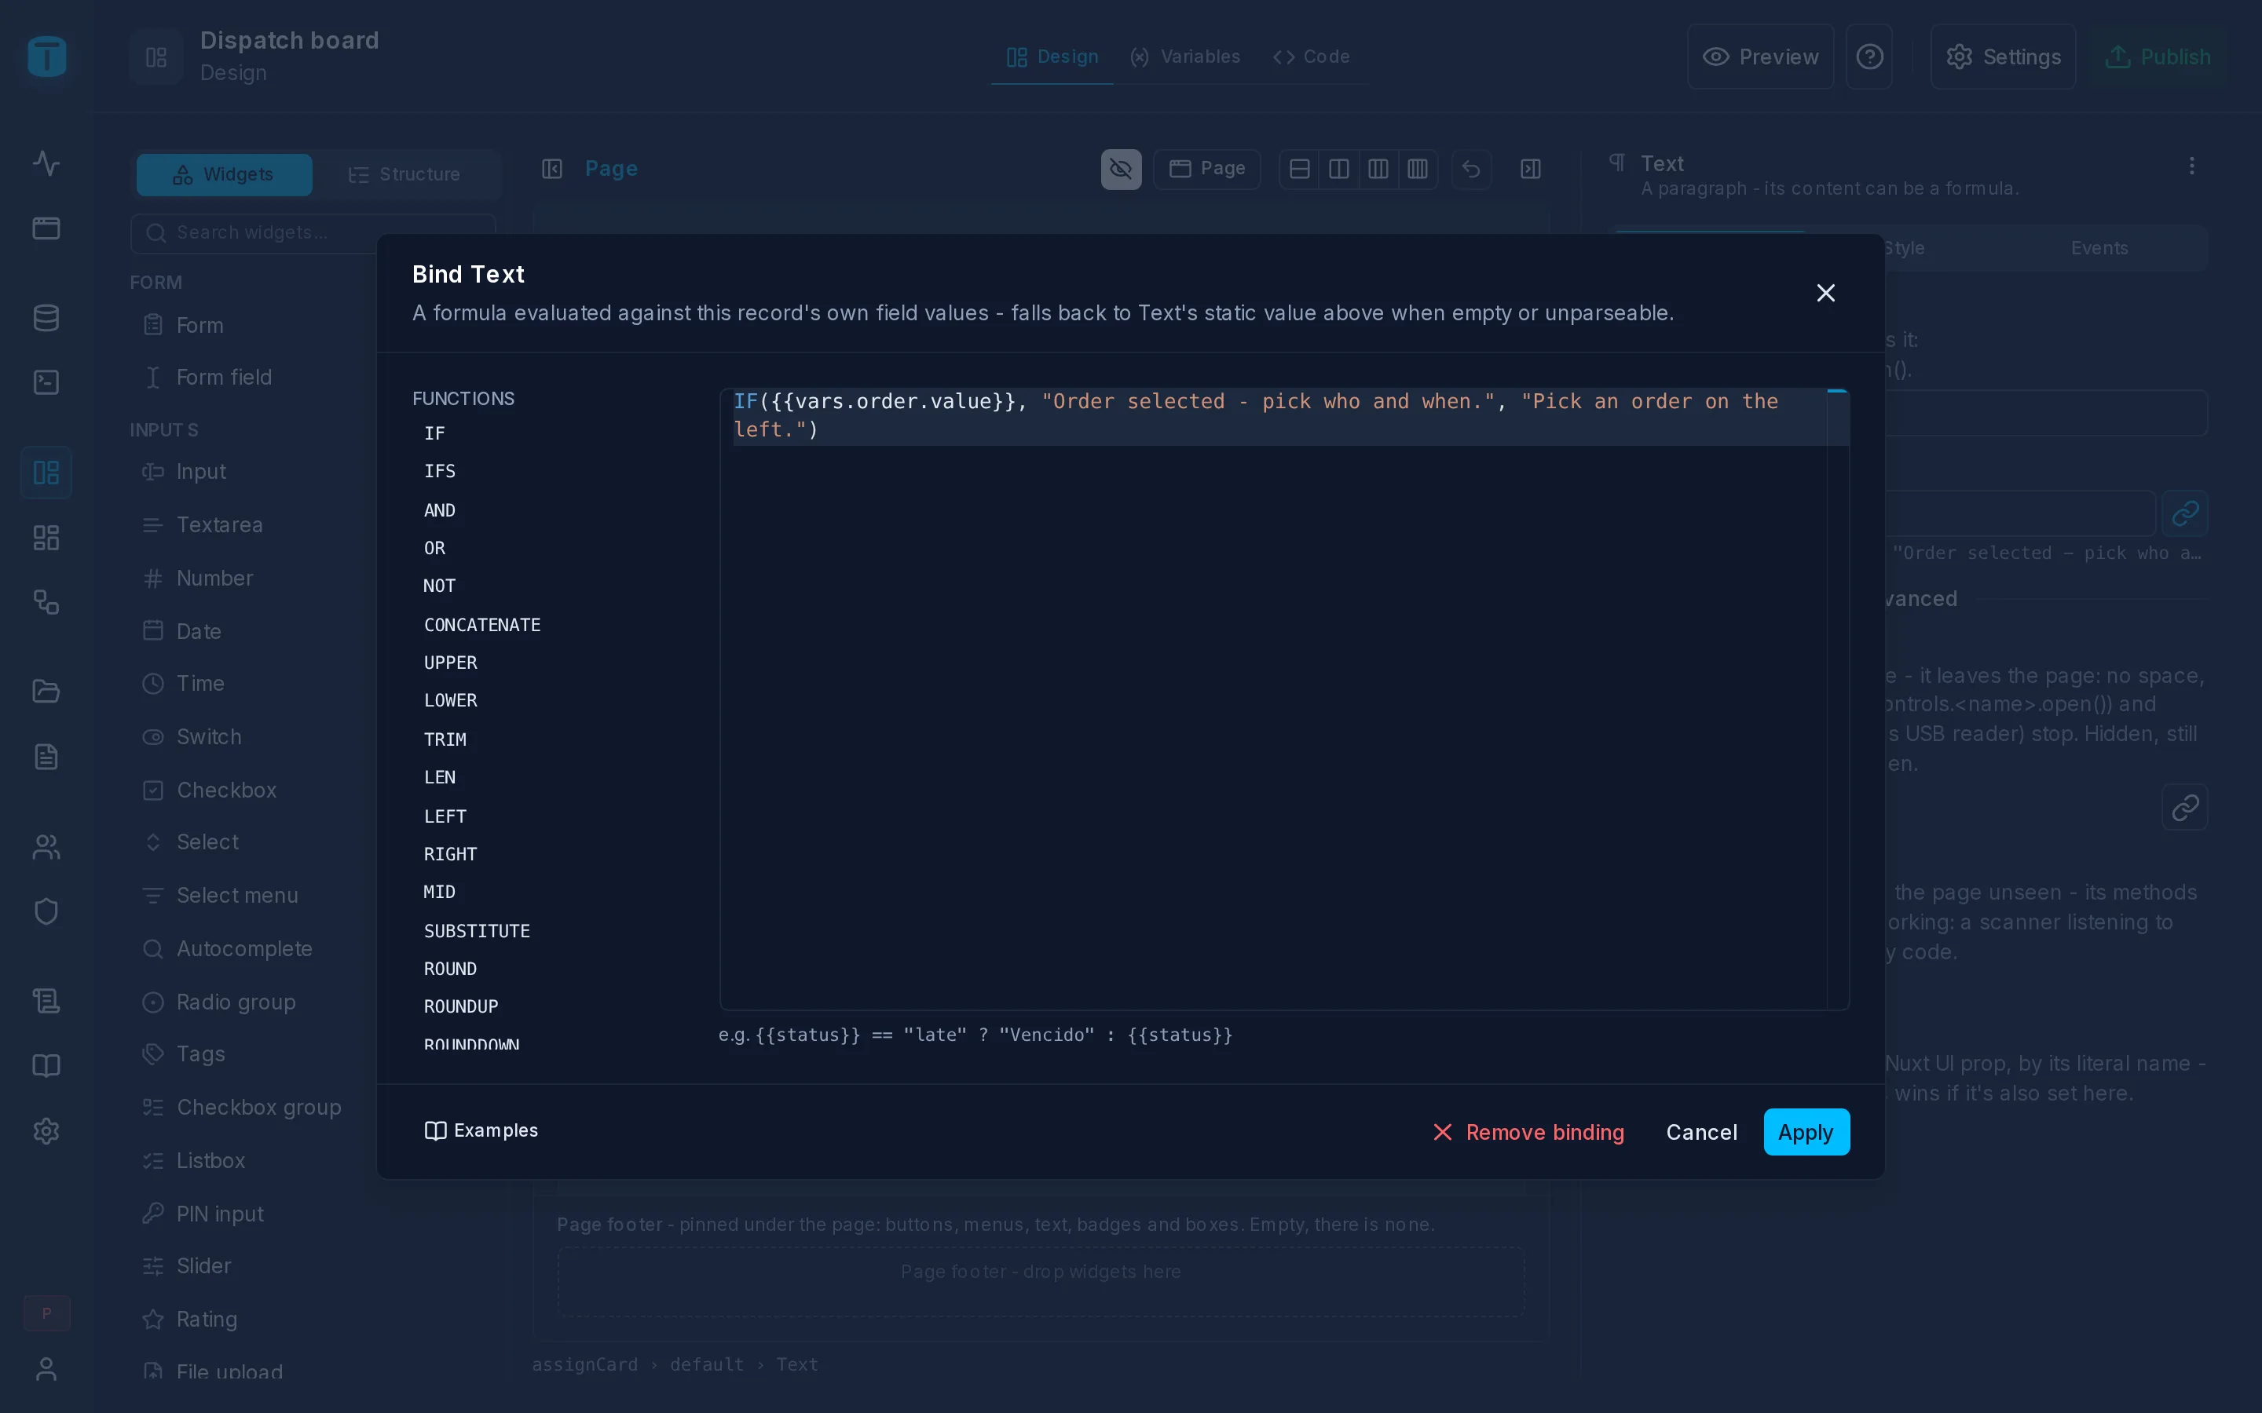Open the Variables tab

pyautogui.click(x=1184, y=56)
